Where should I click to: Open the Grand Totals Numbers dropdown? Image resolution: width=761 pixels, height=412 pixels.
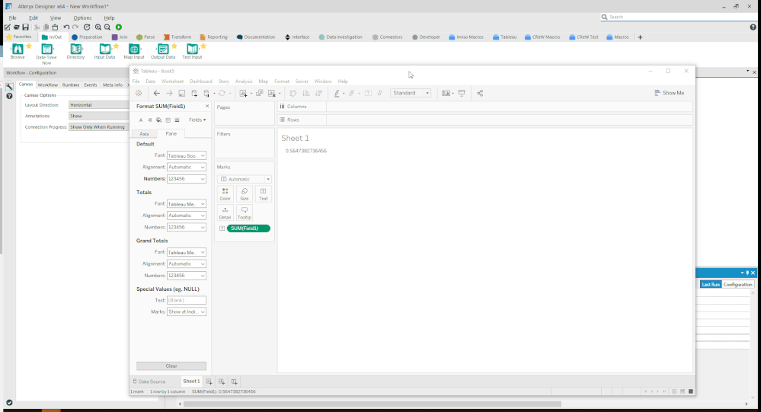click(187, 276)
